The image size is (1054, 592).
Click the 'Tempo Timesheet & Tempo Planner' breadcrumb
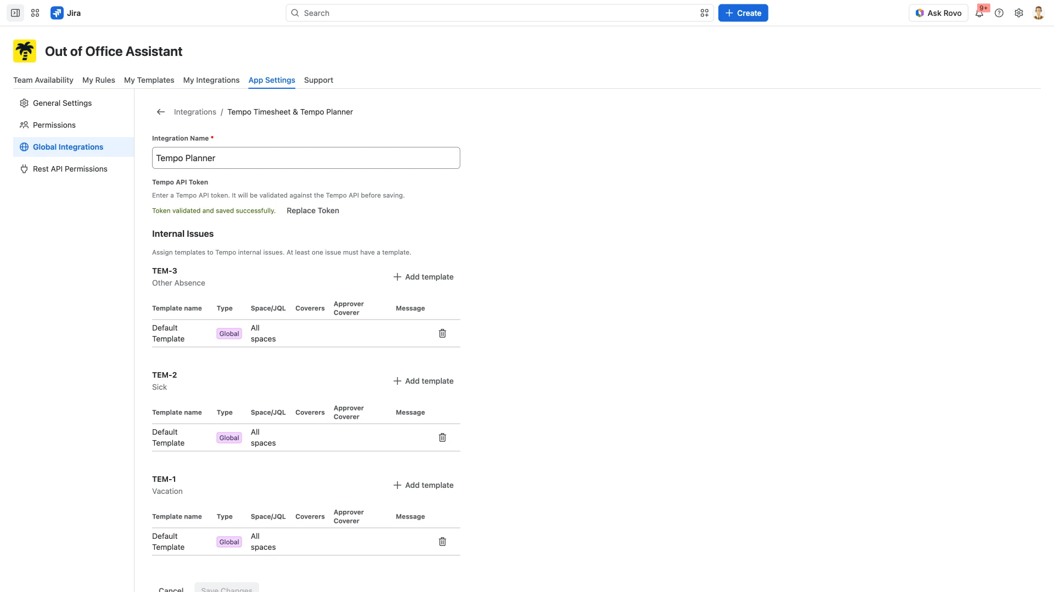pos(290,112)
